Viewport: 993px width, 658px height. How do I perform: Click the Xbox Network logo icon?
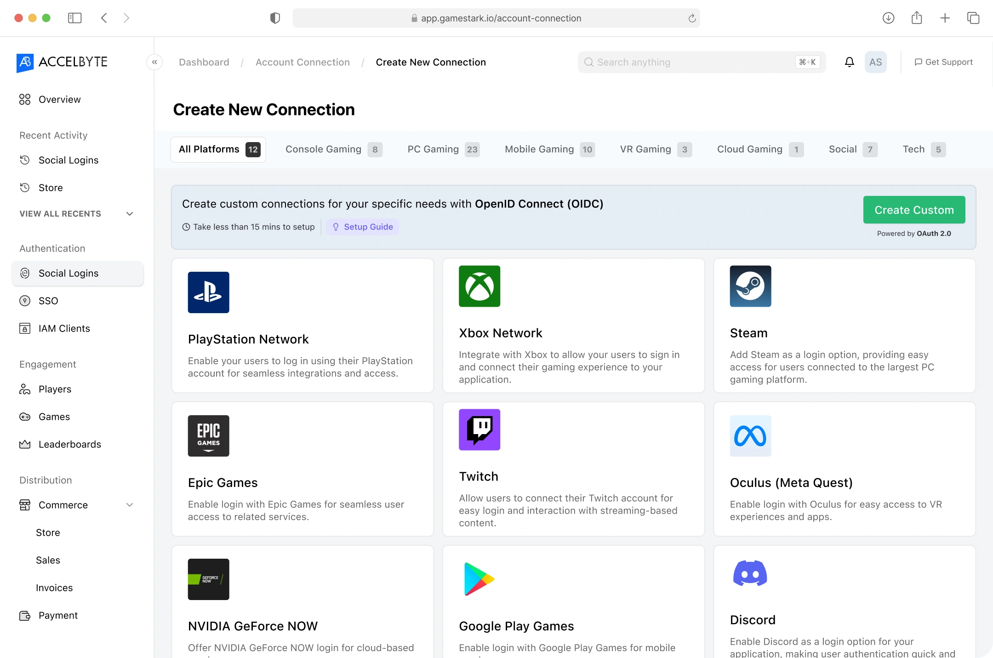point(479,286)
